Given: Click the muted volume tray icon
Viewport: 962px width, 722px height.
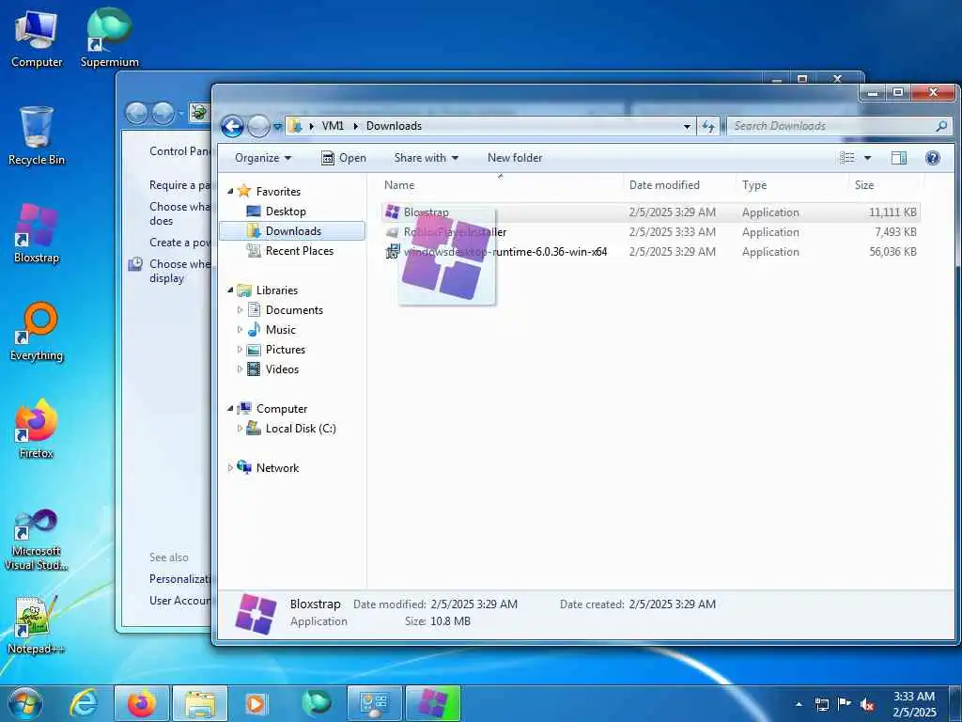Looking at the screenshot, I should point(867,704).
